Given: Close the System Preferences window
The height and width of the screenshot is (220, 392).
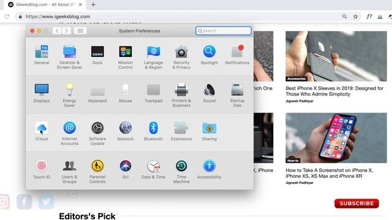Looking at the screenshot, I should coord(32,31).
